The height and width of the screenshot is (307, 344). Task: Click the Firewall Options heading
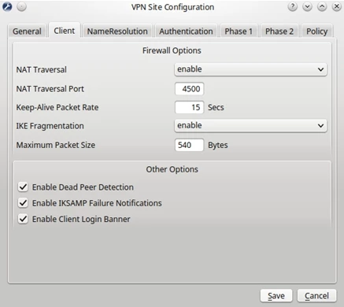172,50
